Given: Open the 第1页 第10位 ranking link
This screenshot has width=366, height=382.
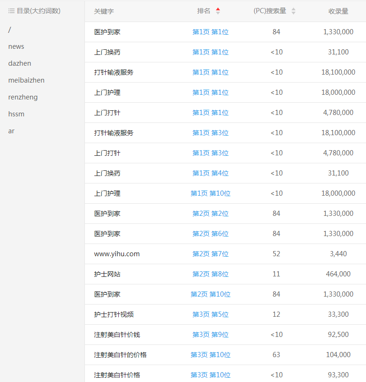Looking at the screenshot, I should [210, 193].
